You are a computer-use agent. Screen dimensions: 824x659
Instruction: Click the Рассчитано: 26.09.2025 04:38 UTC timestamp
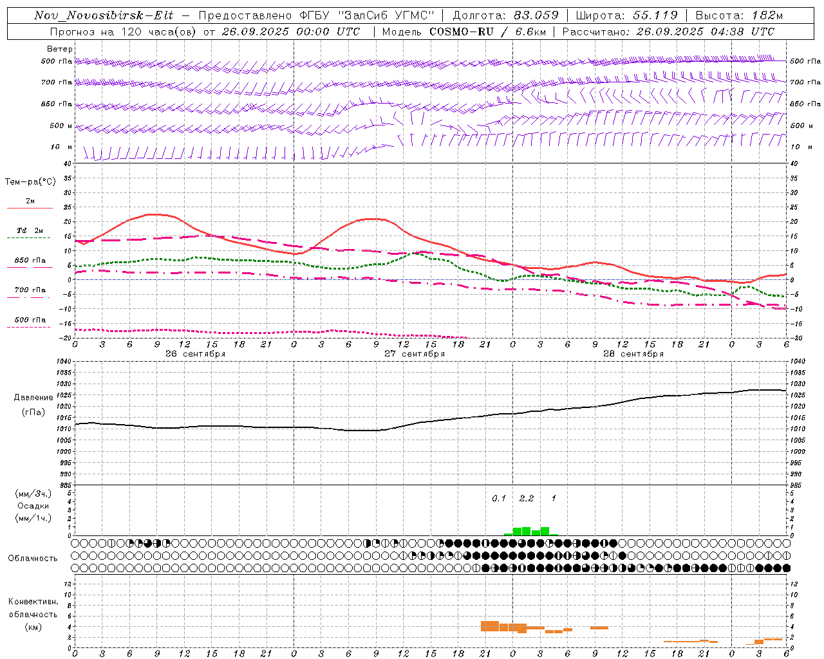click(x=668, y=32)
